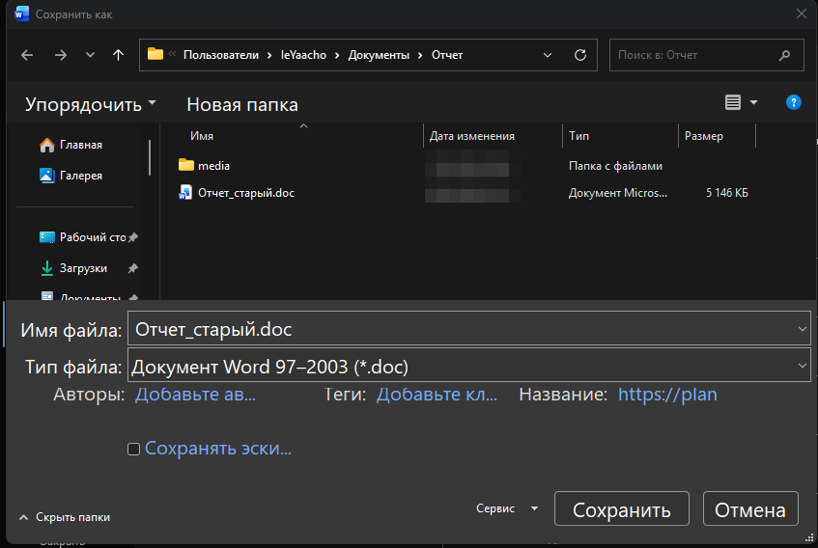Image resolution: width=818 pixels, height=548 pixels.
Task: Create a new folder via Новая папка
Action: (x=242, y=104)
